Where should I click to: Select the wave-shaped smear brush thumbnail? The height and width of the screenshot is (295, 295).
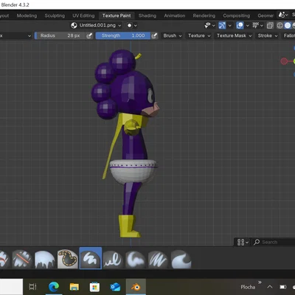click(181, 260)
